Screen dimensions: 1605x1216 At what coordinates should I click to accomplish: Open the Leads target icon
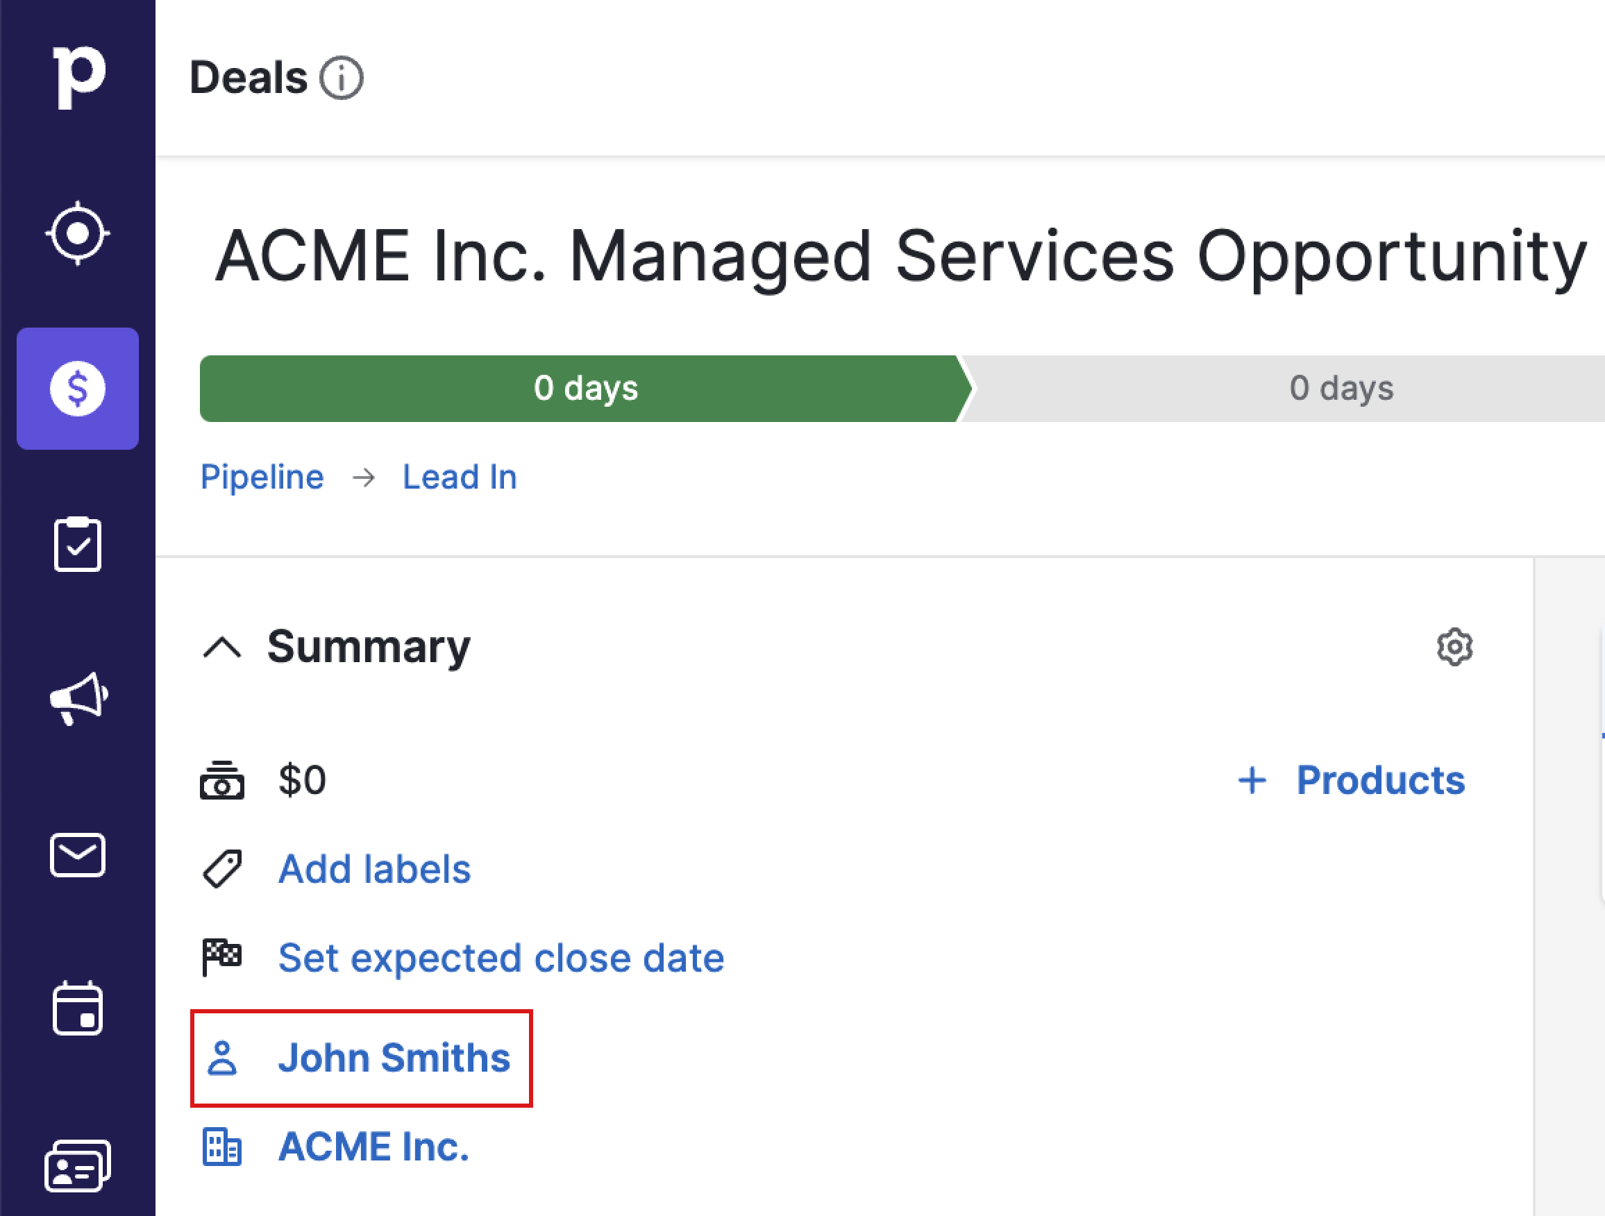tap(78, 234)
